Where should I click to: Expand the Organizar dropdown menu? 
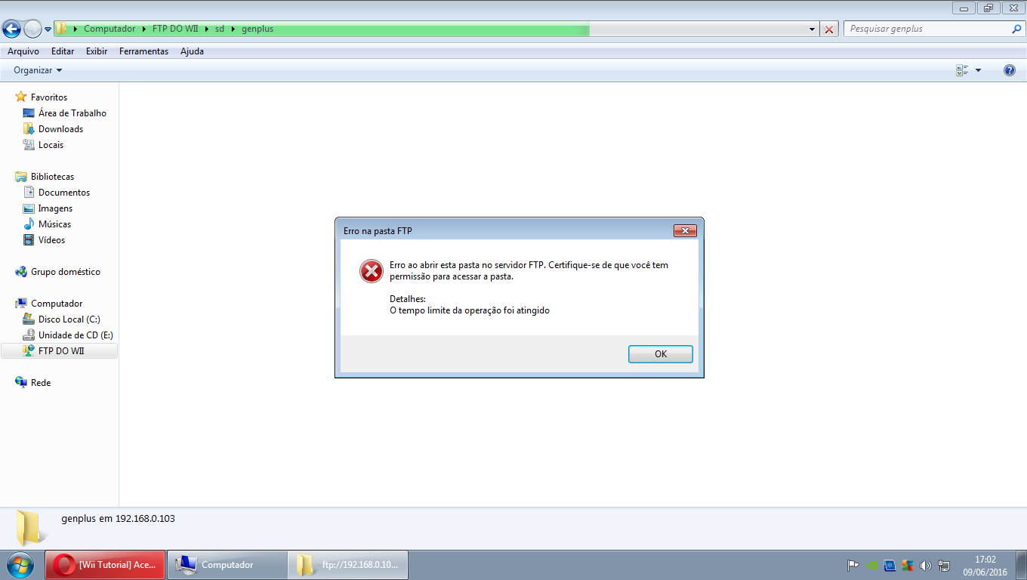[38, 70]
